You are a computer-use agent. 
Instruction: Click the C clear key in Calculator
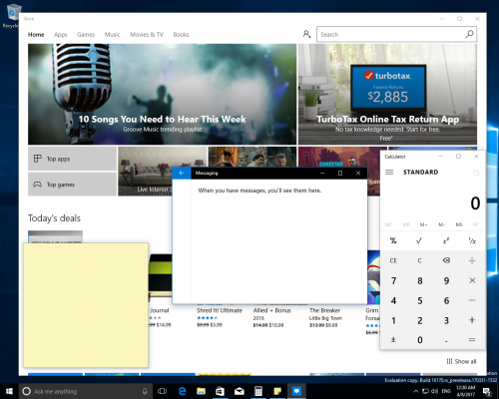point(419,260)
